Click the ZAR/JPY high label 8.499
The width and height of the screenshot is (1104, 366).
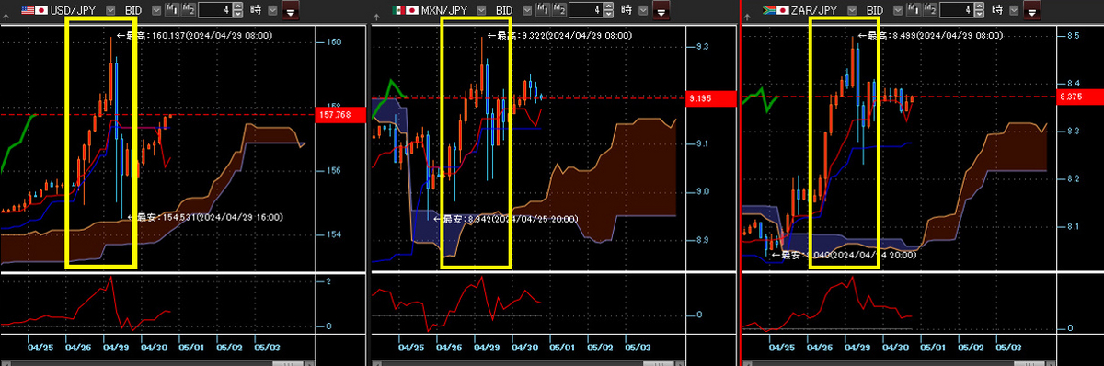[930, 35]
